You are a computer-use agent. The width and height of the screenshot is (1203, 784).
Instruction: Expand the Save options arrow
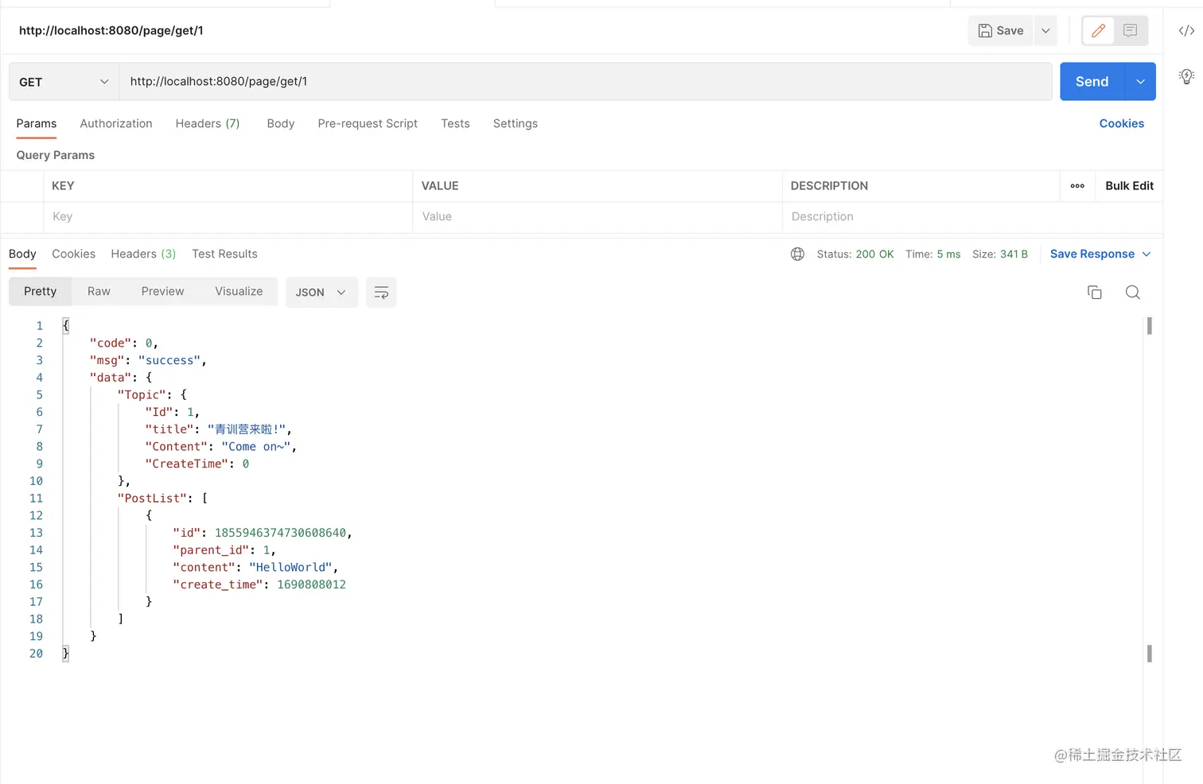click(1045, 31)
